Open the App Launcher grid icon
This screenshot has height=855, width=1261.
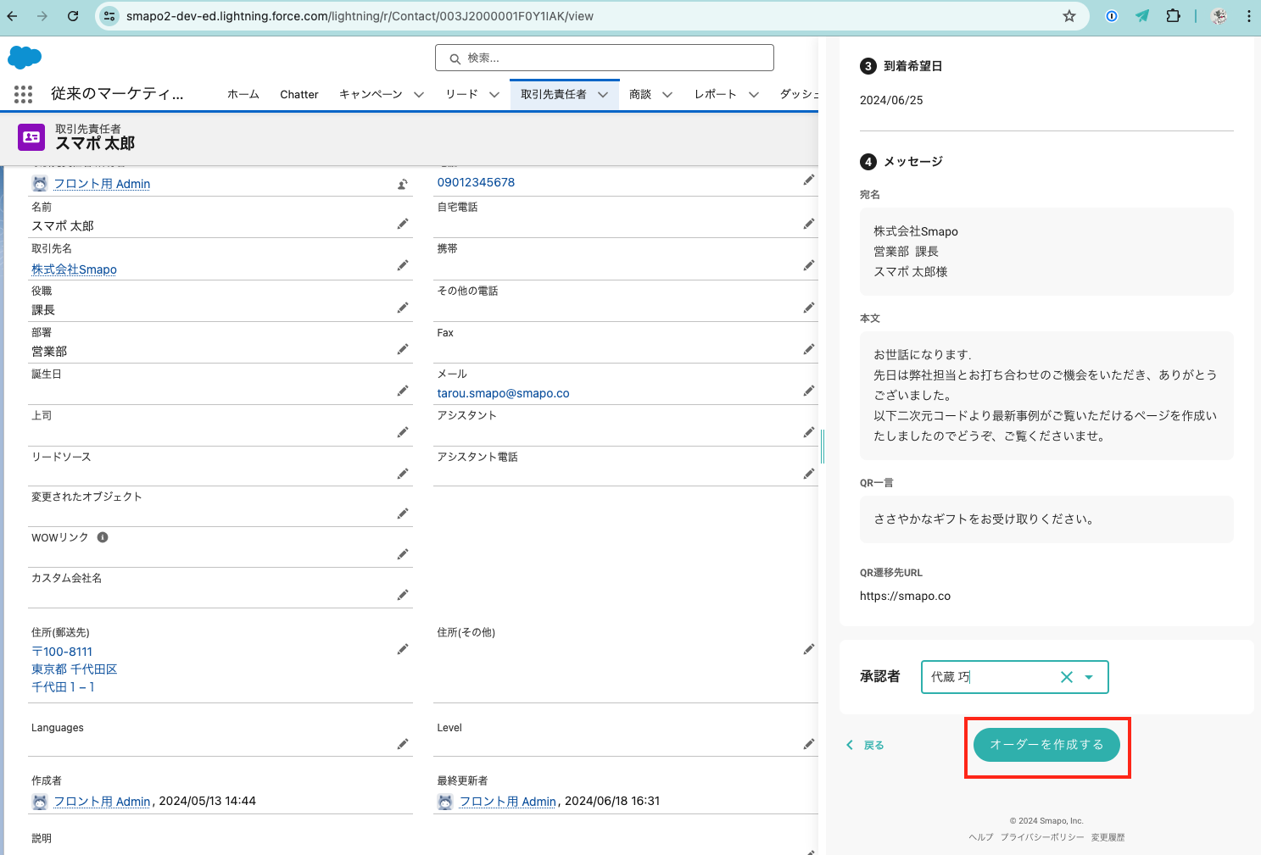point(24,94)
